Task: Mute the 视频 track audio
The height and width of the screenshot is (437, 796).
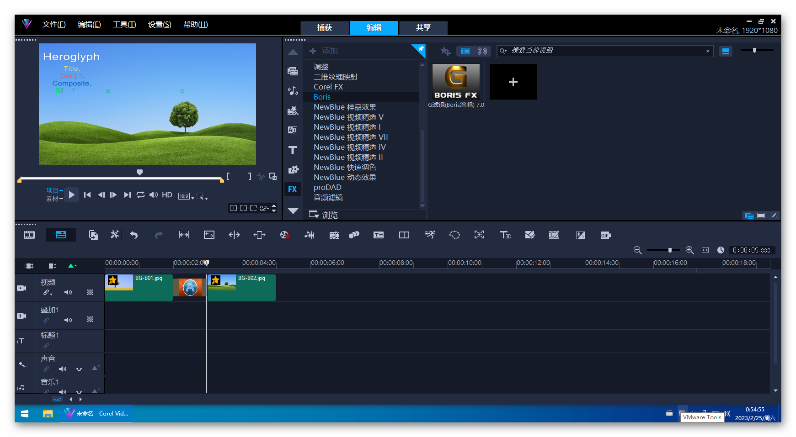Action: pos(68,292)
